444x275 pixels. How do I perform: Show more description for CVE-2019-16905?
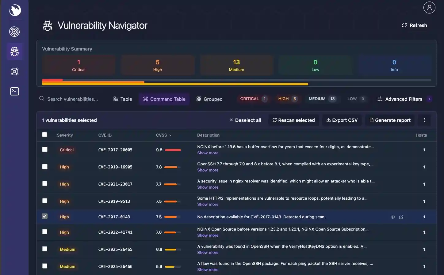click(x=208, y=170)
